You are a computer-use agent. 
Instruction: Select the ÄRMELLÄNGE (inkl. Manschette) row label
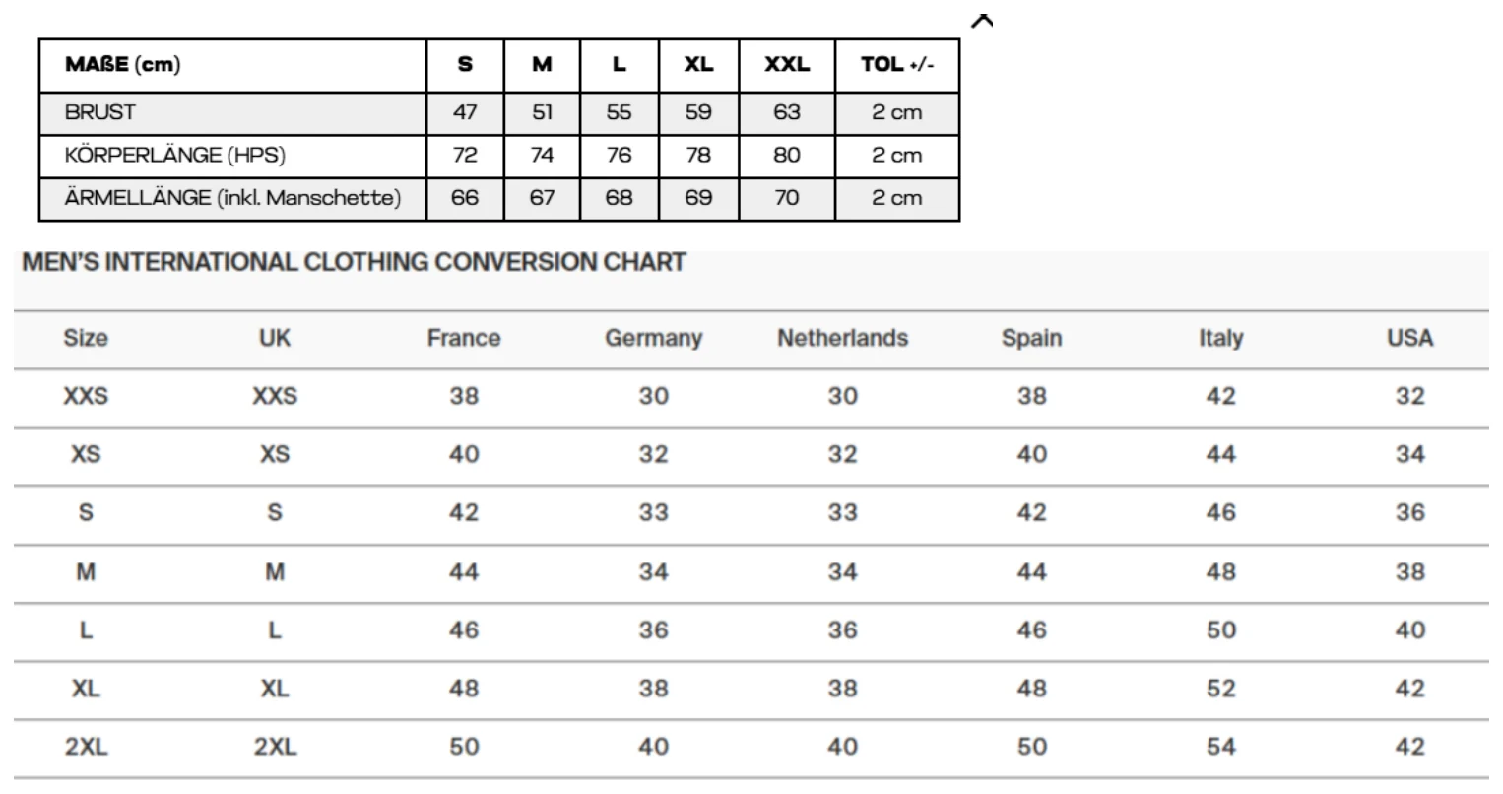pos(233,197)
